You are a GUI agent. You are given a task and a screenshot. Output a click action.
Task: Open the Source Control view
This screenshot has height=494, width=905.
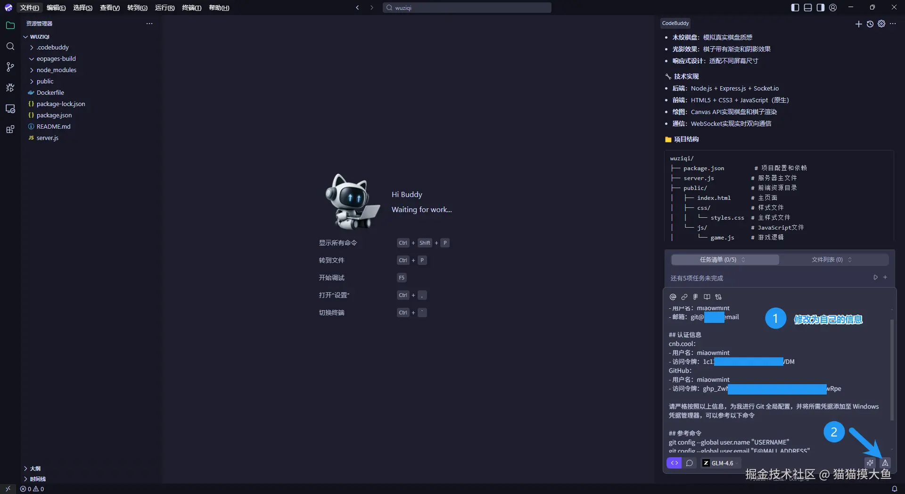(x=10, y=67)
